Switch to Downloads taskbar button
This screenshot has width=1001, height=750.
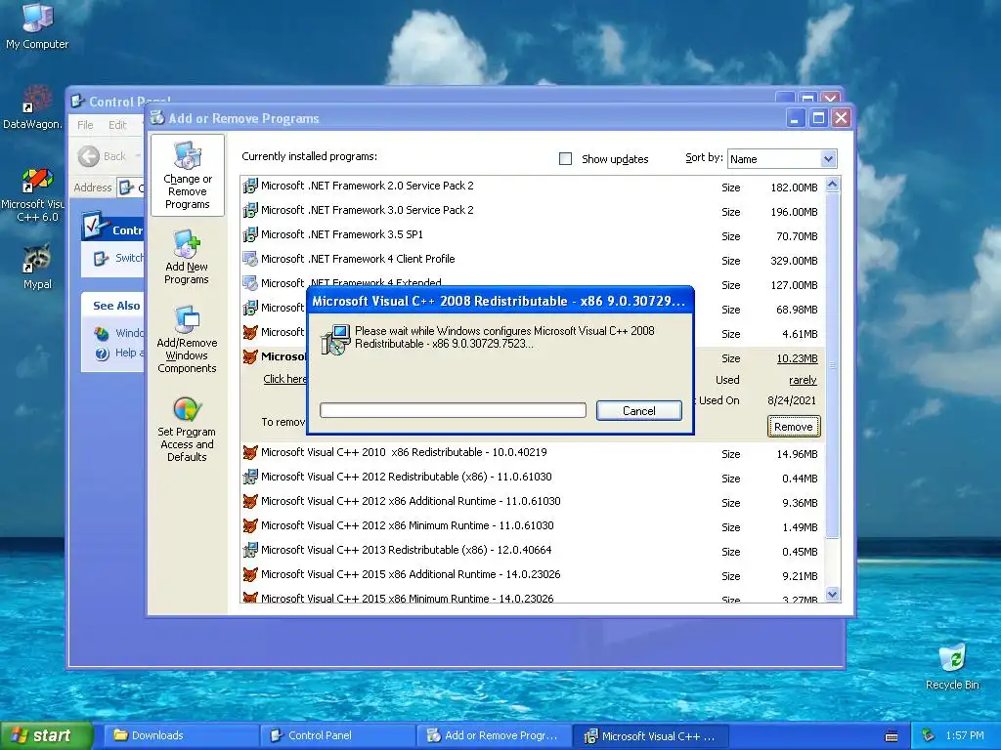tap(181, 735)
